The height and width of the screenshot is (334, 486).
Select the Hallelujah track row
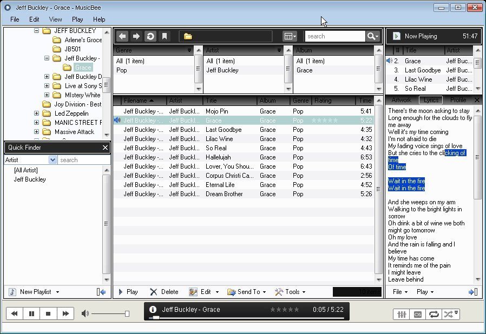coord(244,157)
